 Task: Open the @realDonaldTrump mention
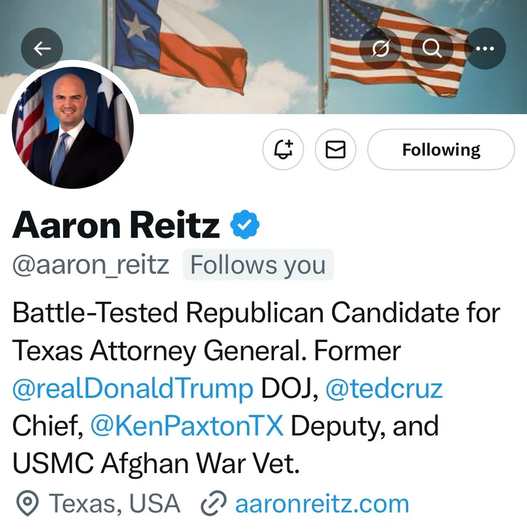[x=132, y=389]
